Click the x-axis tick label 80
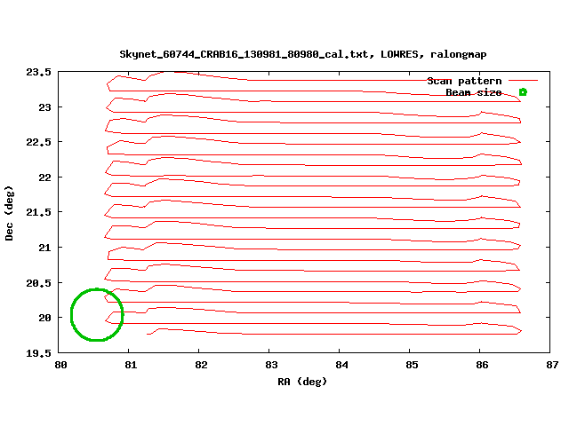 pos(60,365)
